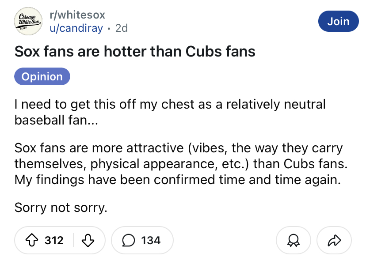Give an award using the ribbon icon

tap(294, 240)
